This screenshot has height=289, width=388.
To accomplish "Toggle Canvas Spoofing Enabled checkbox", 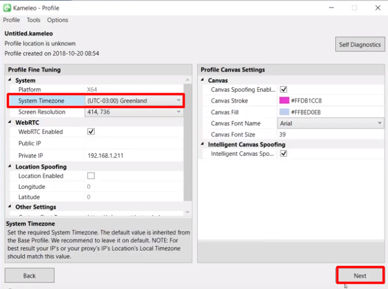I will 284,89.
